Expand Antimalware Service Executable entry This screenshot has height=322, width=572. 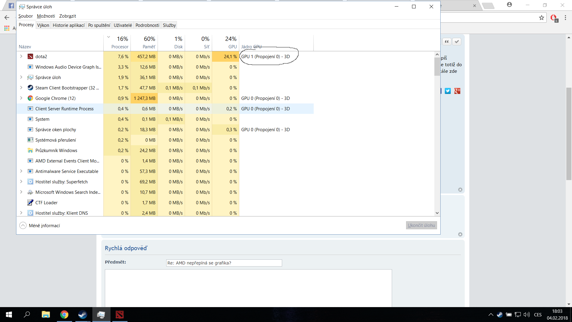[x=21, y=171]
